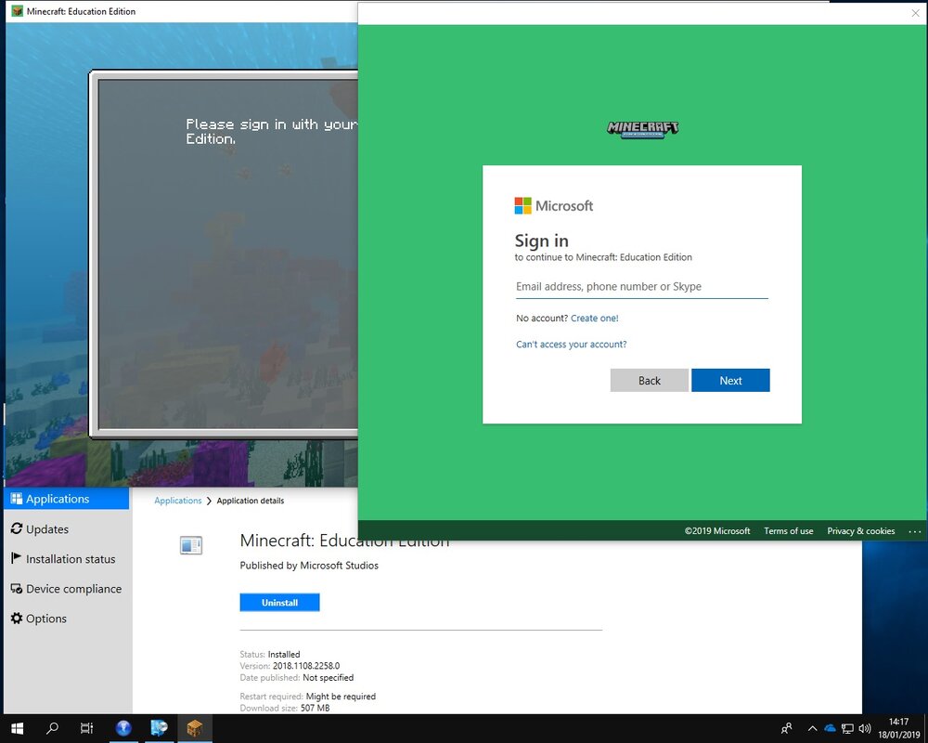Image resolution: width=928 pixels, height=743 pixels.
Task: Click the Minecraft logo above sign-in card
Action: pyautogui.click(x=643, y=129)
